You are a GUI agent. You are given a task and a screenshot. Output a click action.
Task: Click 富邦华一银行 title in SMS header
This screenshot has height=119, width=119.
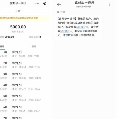tap(84, 3)
